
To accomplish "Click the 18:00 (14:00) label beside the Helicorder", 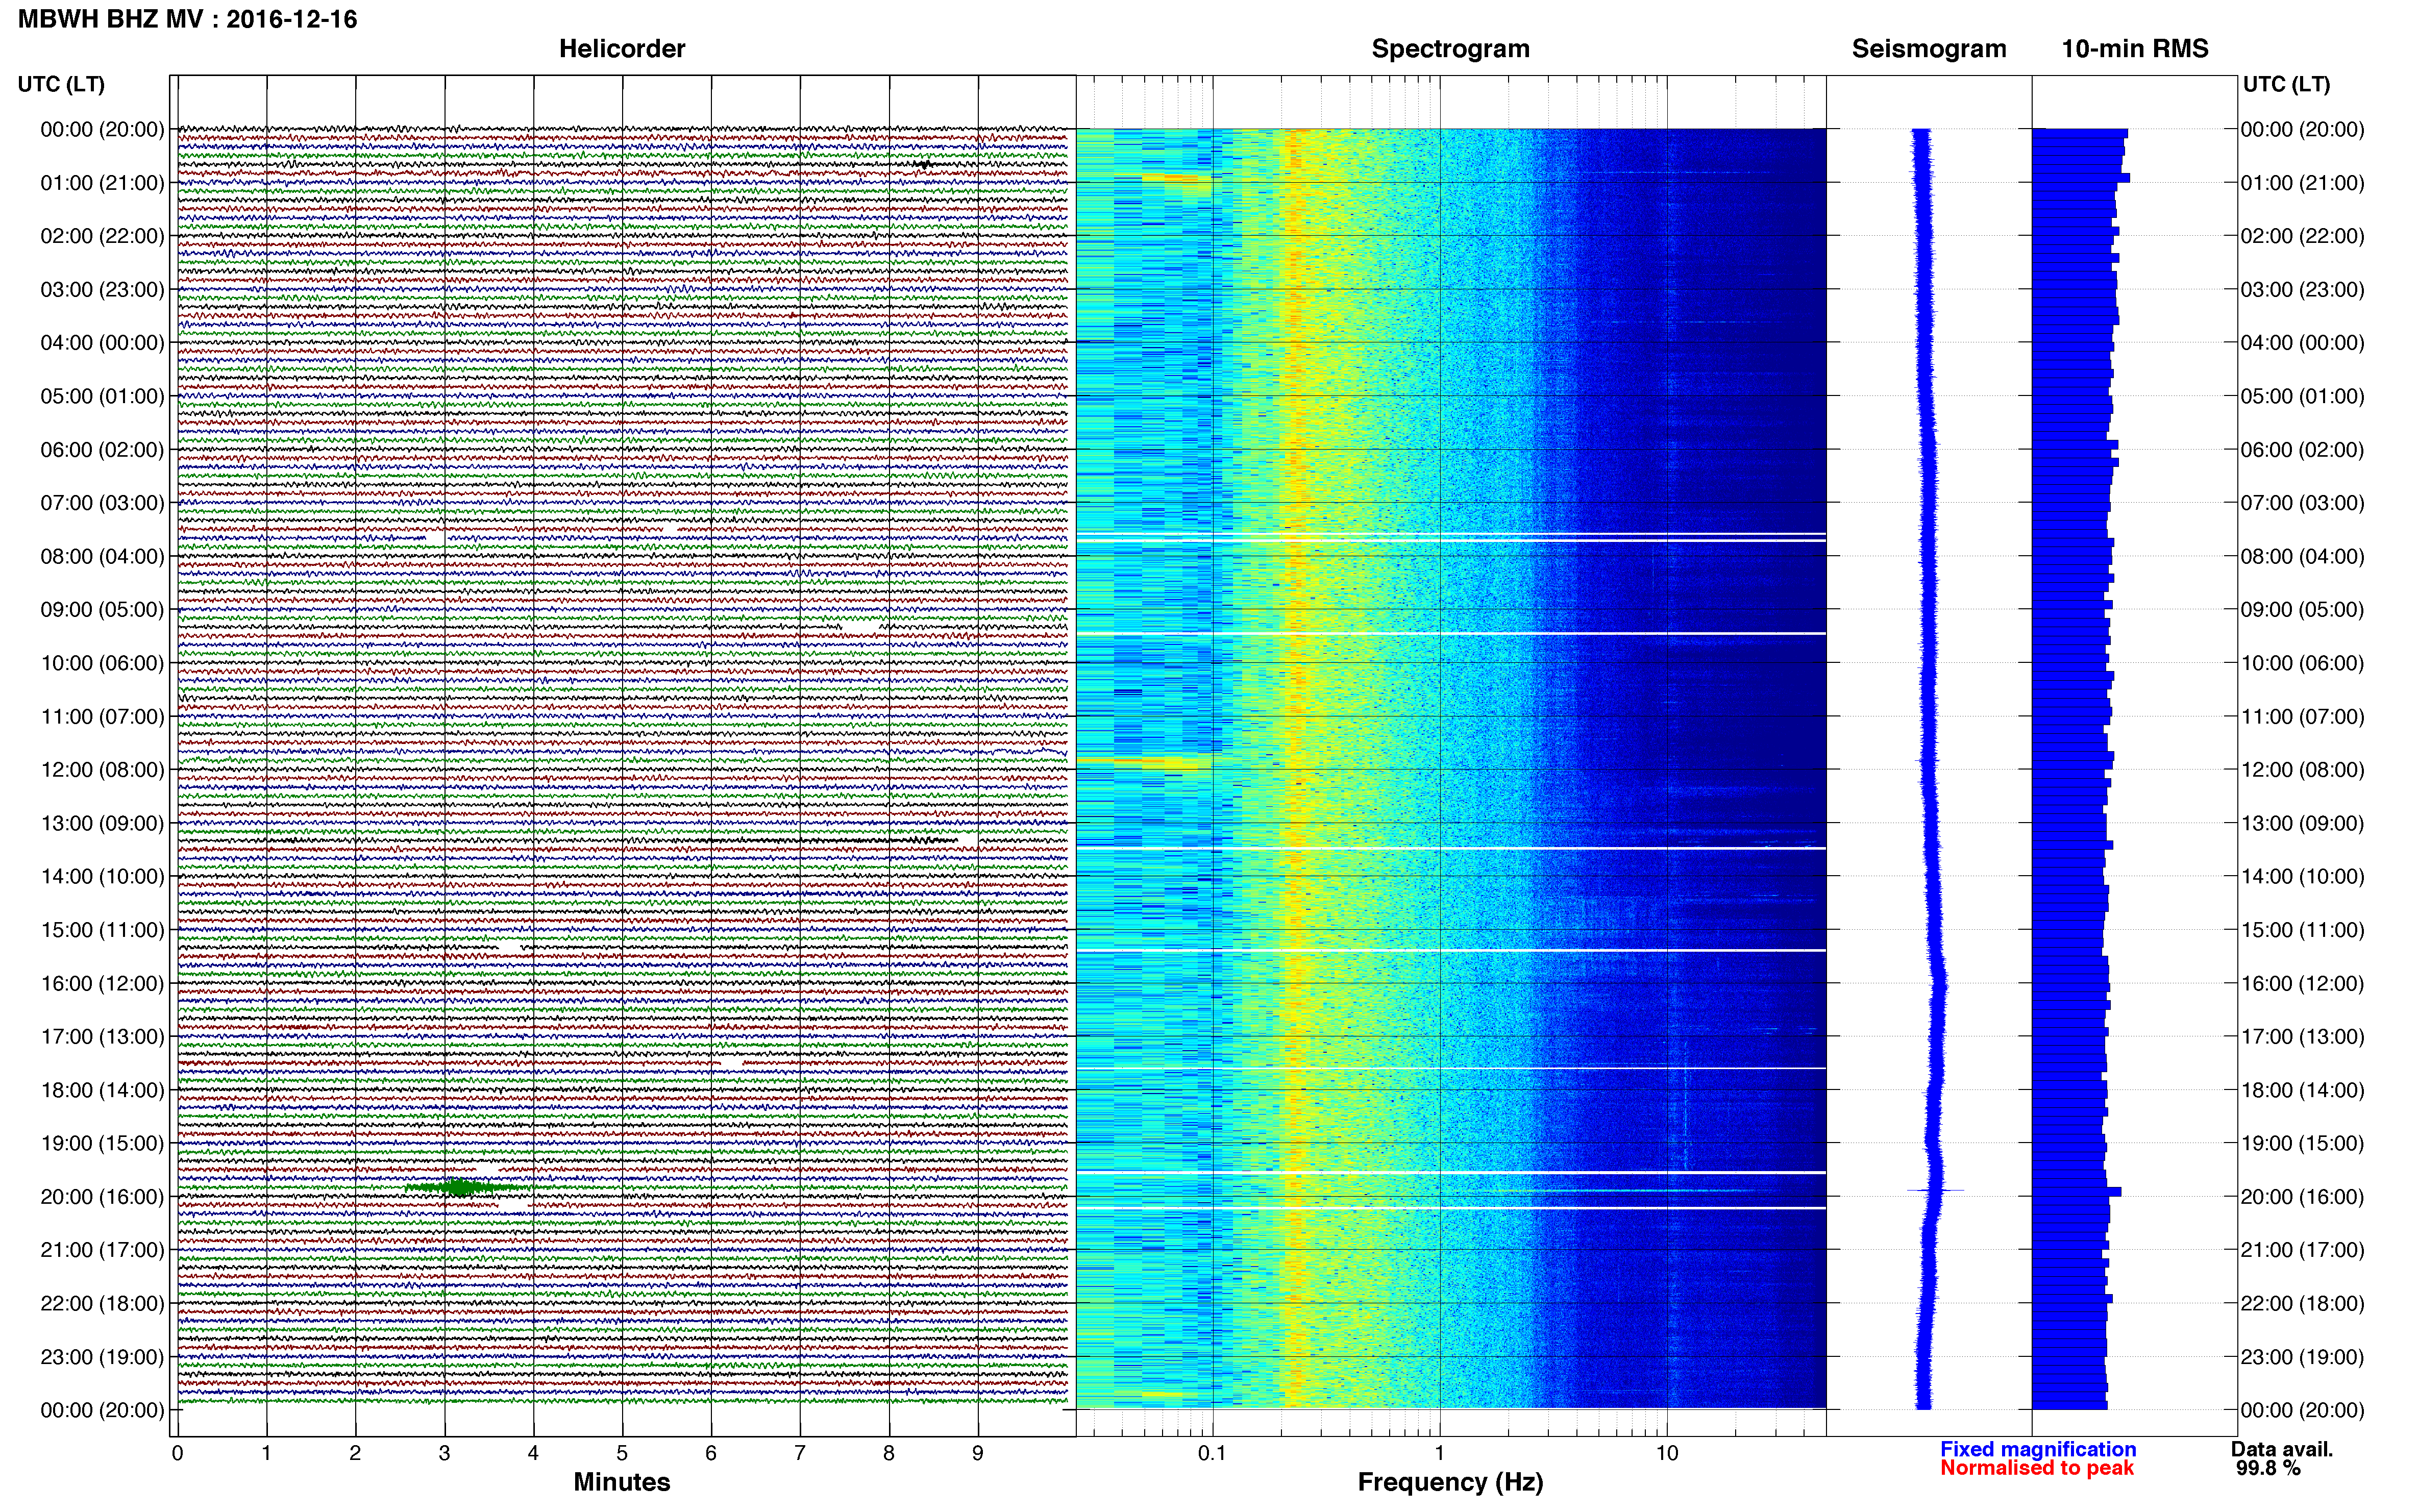I will 102,1090.
